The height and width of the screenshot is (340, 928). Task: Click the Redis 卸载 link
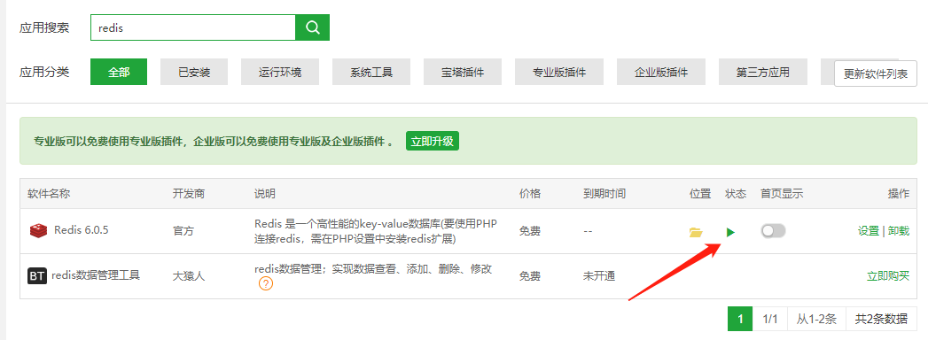(899, 231)
